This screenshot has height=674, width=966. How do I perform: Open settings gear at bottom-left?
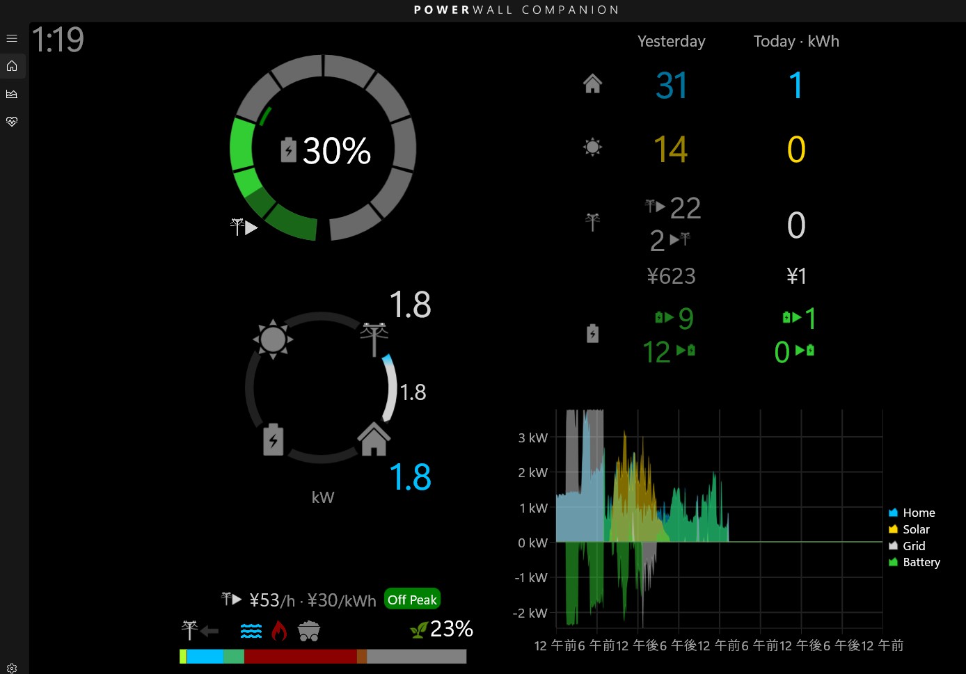[x=12, y=668]
